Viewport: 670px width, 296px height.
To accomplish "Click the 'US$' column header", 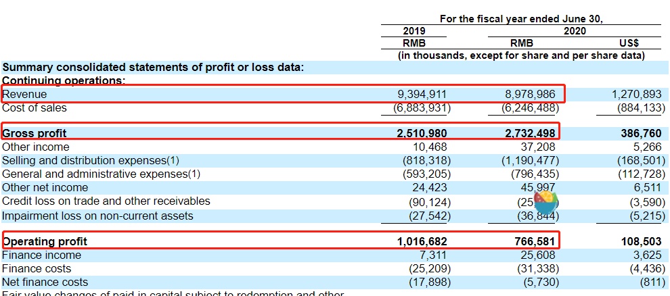I will (629, 43).
